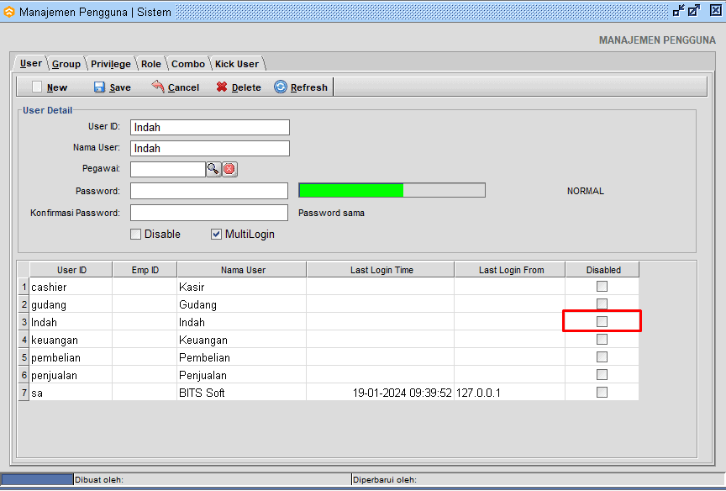726x491 pixels.
Task: Switch to the Privilege tab
Action: click(x=111, y=64)
